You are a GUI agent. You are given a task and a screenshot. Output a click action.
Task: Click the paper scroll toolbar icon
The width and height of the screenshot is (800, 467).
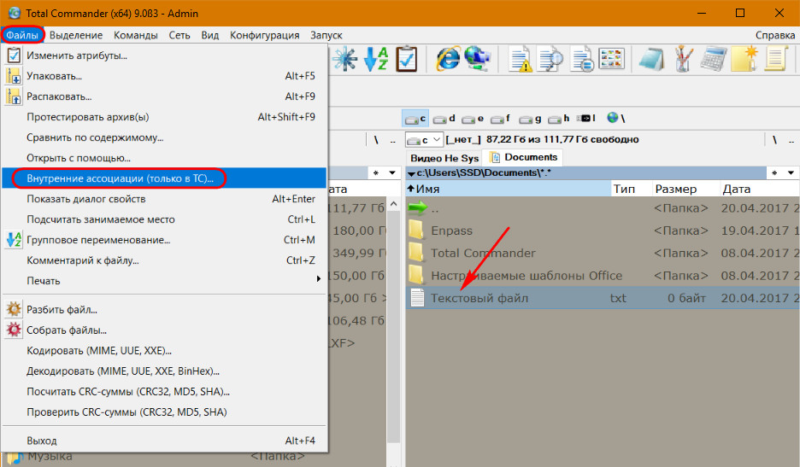775,59
